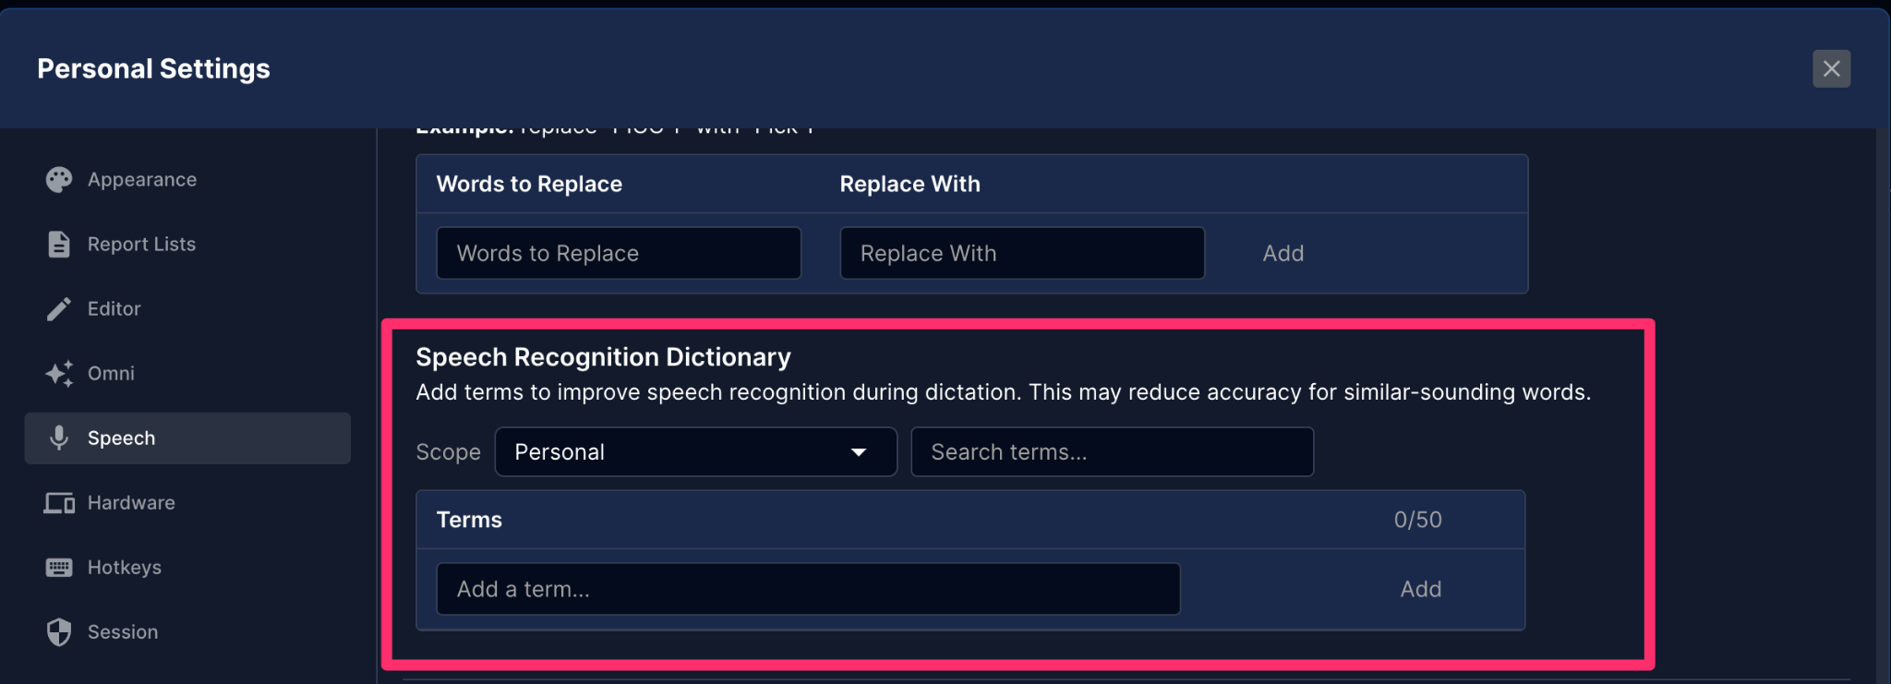Image resolution: width=1891 pixels, height=684 pixels.
Task: Click the Speech microphone icon
Action: 59,438
